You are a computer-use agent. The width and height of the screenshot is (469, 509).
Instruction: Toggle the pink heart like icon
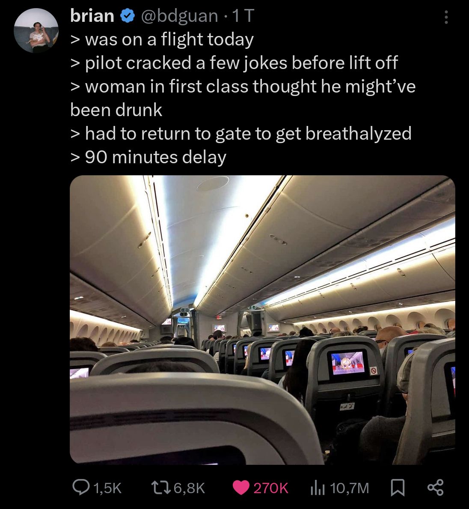[x=241, y=488]
